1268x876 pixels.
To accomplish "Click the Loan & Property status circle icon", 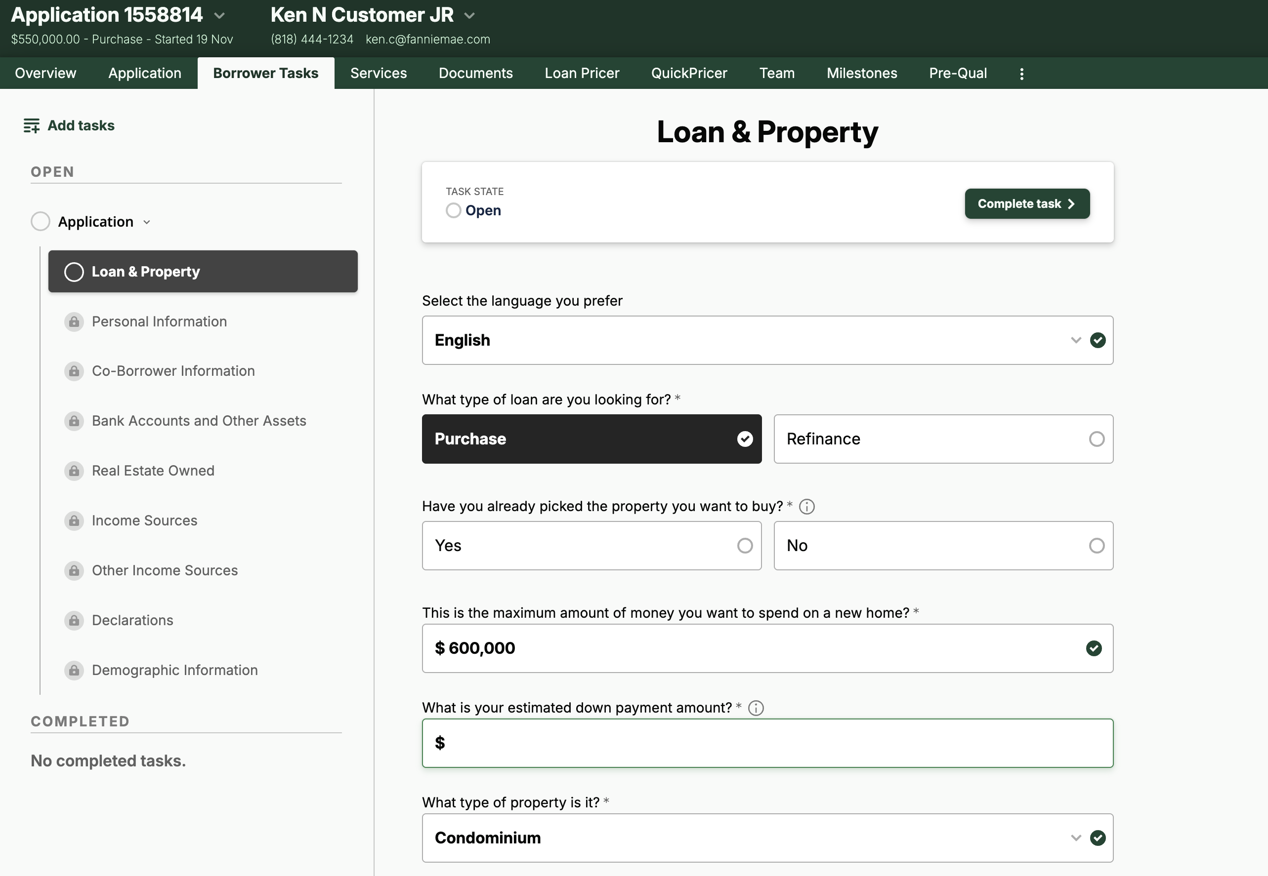I will click(x=74, y=272).
